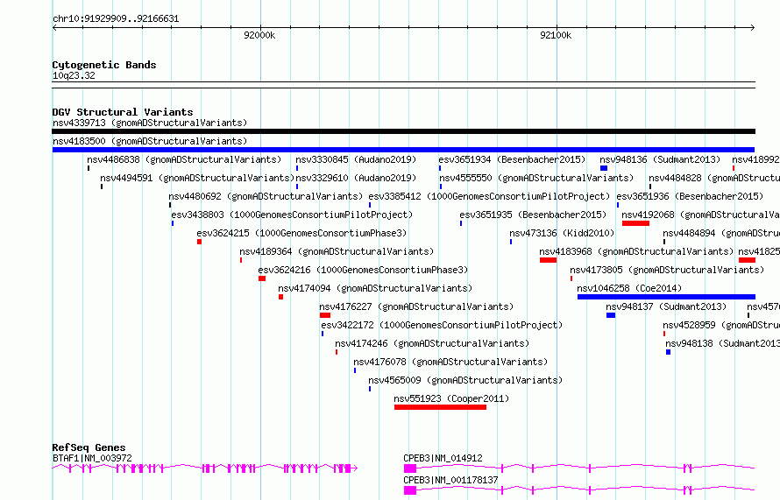Open the esv3651936 (Besenbacher2015) label
The width and height of the screenshot is (780, 500).
(690, 196)
